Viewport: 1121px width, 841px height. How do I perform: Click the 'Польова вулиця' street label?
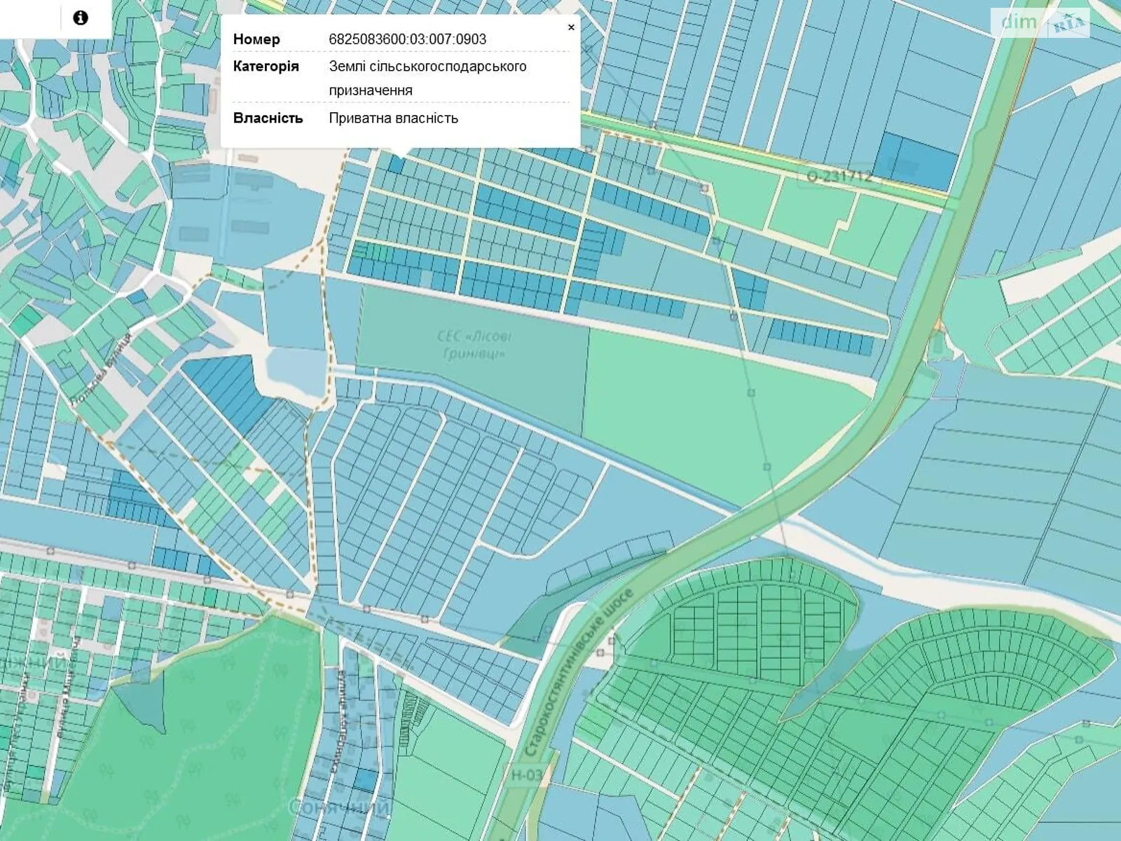point(102,370)
